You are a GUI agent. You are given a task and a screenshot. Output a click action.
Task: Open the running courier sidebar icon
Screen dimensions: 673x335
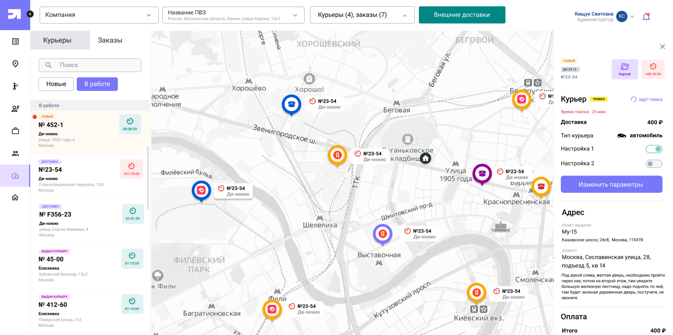[x=15, y=86]
